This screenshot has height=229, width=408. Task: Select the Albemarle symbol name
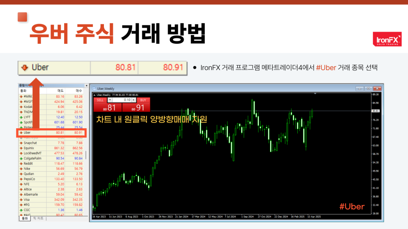pos(31,194)
